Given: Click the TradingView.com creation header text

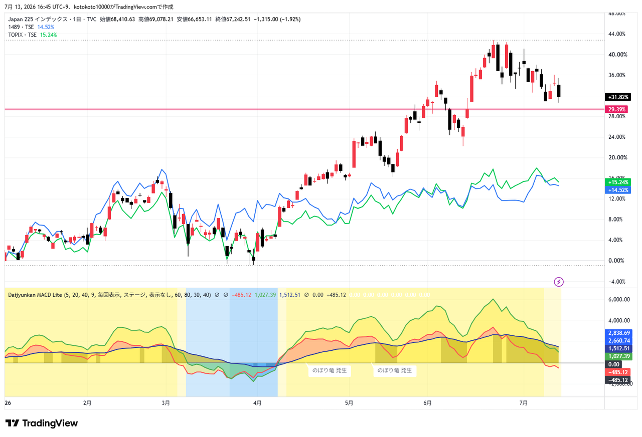Looking at the screenshot, I should (89, 7).
